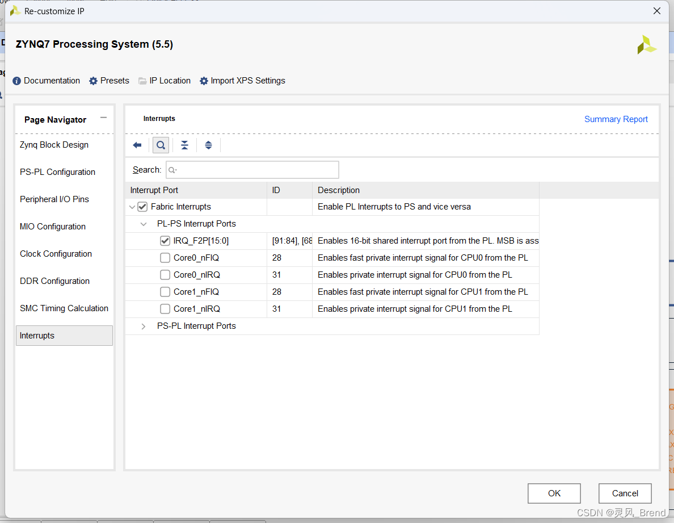Expand the PS-PL Interrupt Ports node
This screenshot has height=523, width=674.
(144, 327)
